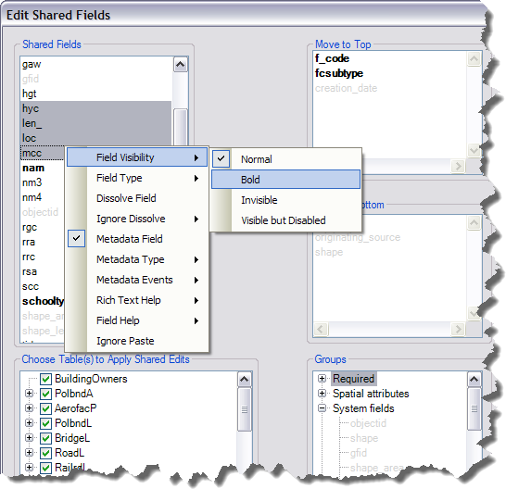The height and width of the screenshot is (489, 506).
Task: Choose Visible but Disabled option
Action: coord(285,220)
